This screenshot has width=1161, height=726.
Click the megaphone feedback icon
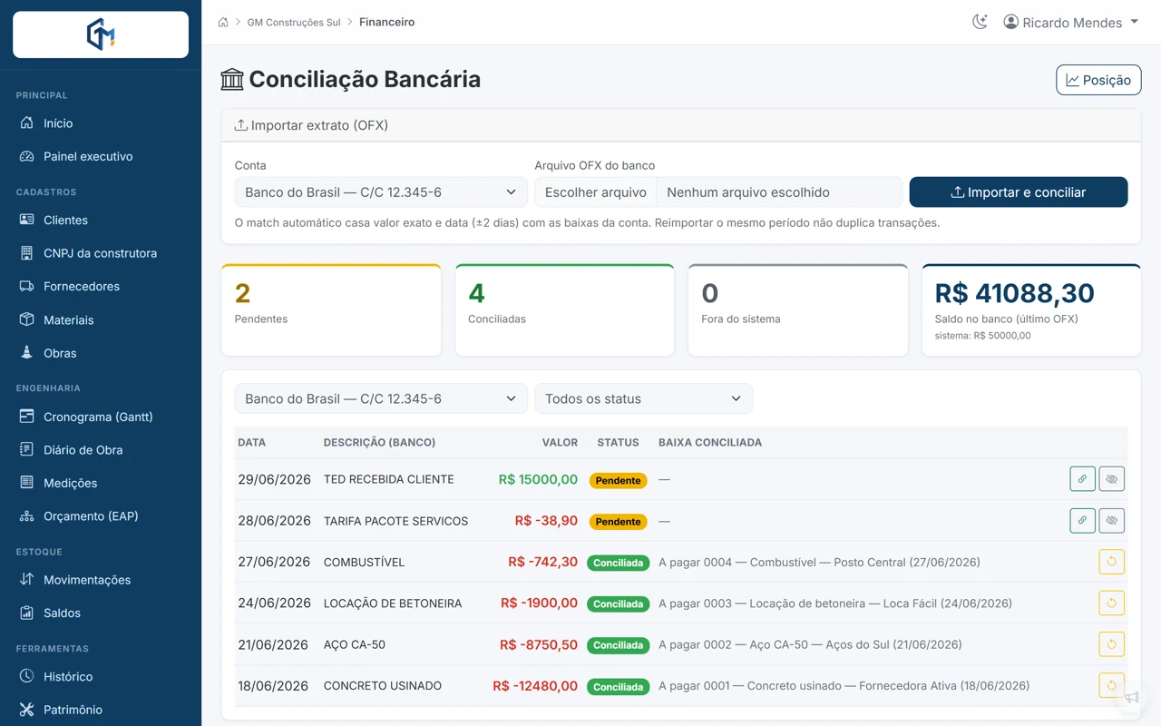(x=1132, y=697)
